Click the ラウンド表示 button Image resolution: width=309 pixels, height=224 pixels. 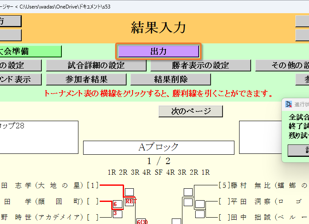(20, 79)
